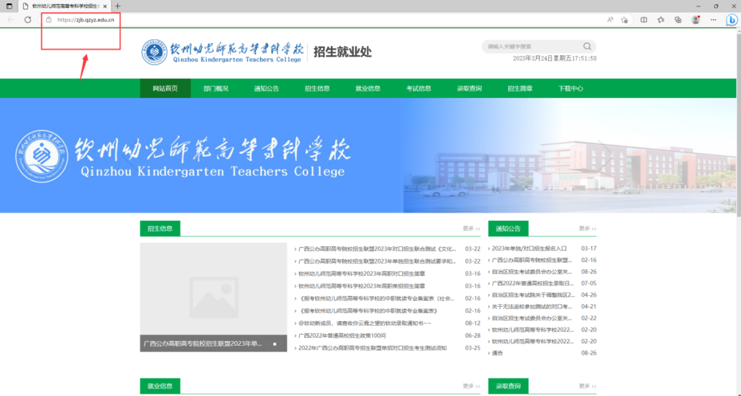Expand 更多 beside 招生信息 section

(471, 229)
